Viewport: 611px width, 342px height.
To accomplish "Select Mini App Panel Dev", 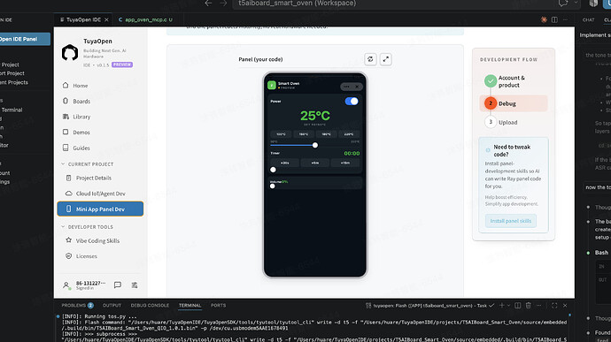I will (x=101, y=209).
